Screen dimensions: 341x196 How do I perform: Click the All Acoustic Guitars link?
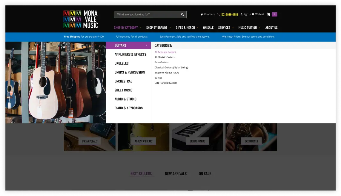[x=165, y=52]
